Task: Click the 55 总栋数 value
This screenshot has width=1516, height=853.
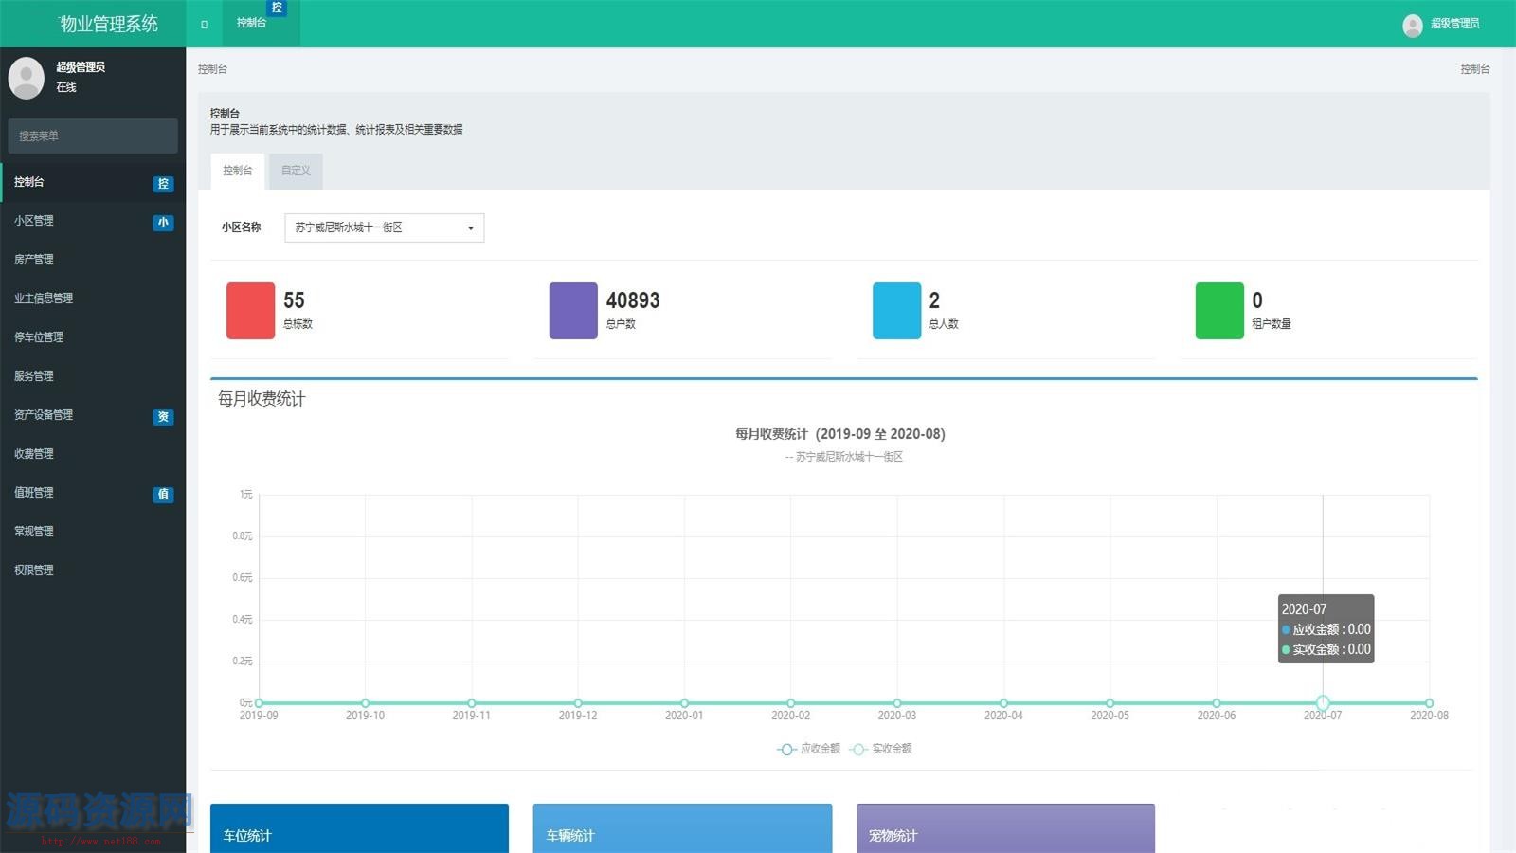Action: click(x=294, y=300)
